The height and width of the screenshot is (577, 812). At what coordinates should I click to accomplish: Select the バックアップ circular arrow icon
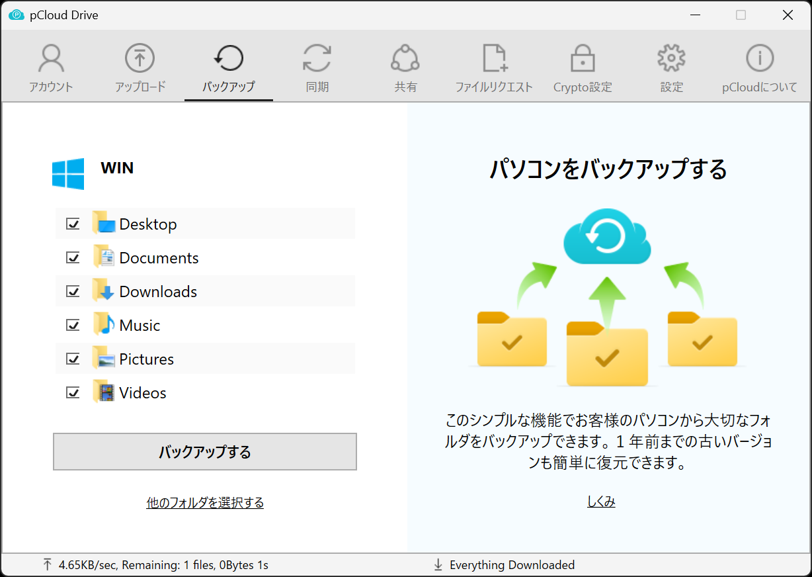(x=228, y=58)
